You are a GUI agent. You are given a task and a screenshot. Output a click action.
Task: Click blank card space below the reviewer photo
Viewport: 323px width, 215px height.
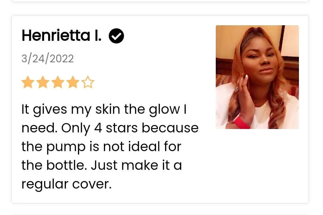point(257,165)
